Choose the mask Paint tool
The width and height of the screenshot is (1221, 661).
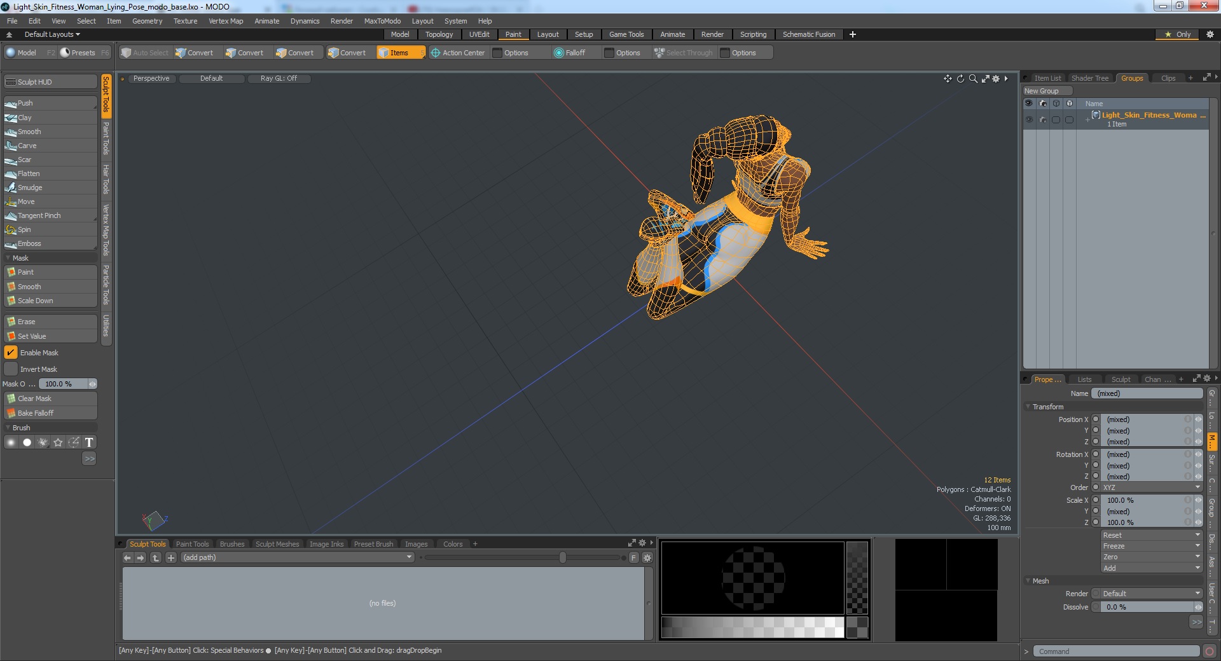(50, 272)
